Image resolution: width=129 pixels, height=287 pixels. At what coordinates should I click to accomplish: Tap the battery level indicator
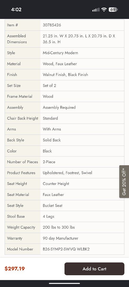[x=113, y=9]
